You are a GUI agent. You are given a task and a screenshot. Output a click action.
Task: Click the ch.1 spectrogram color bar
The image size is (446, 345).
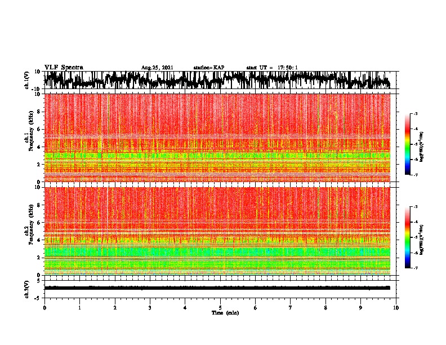(x=407, y=144)
